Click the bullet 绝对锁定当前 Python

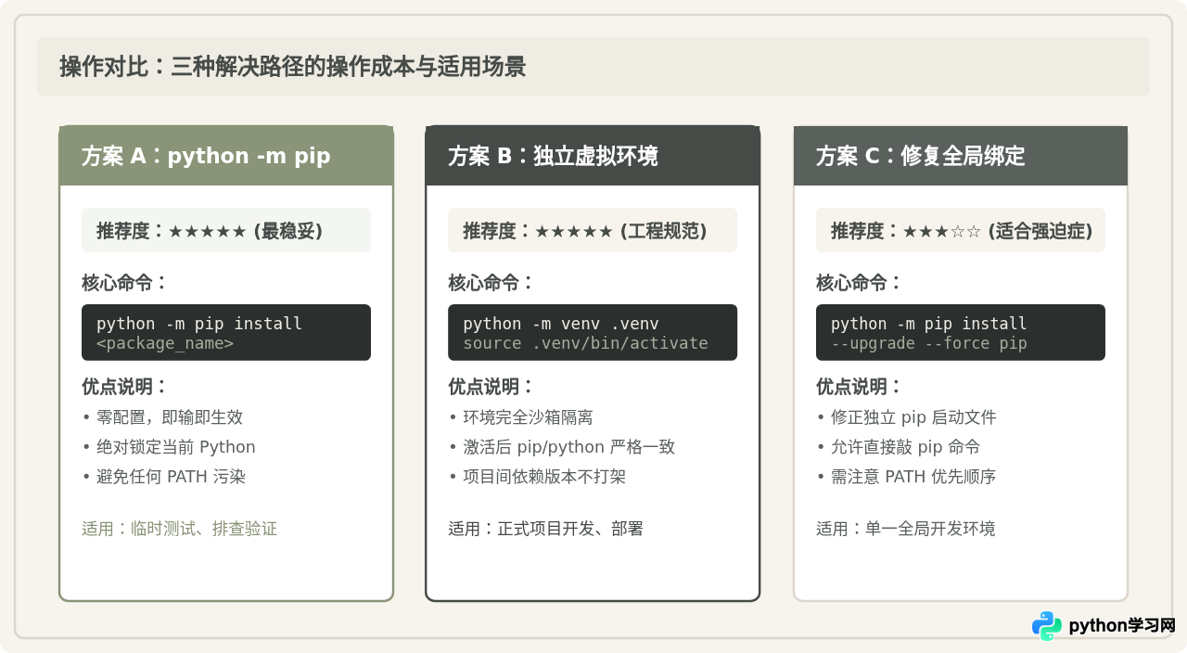click(169, 447)
